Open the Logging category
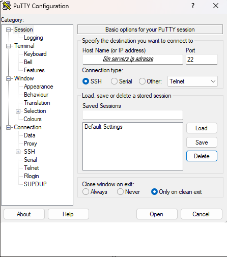Image resolution: width=227 pixels, height=257 pixels. pyautogui.click(x=34, y=38)
